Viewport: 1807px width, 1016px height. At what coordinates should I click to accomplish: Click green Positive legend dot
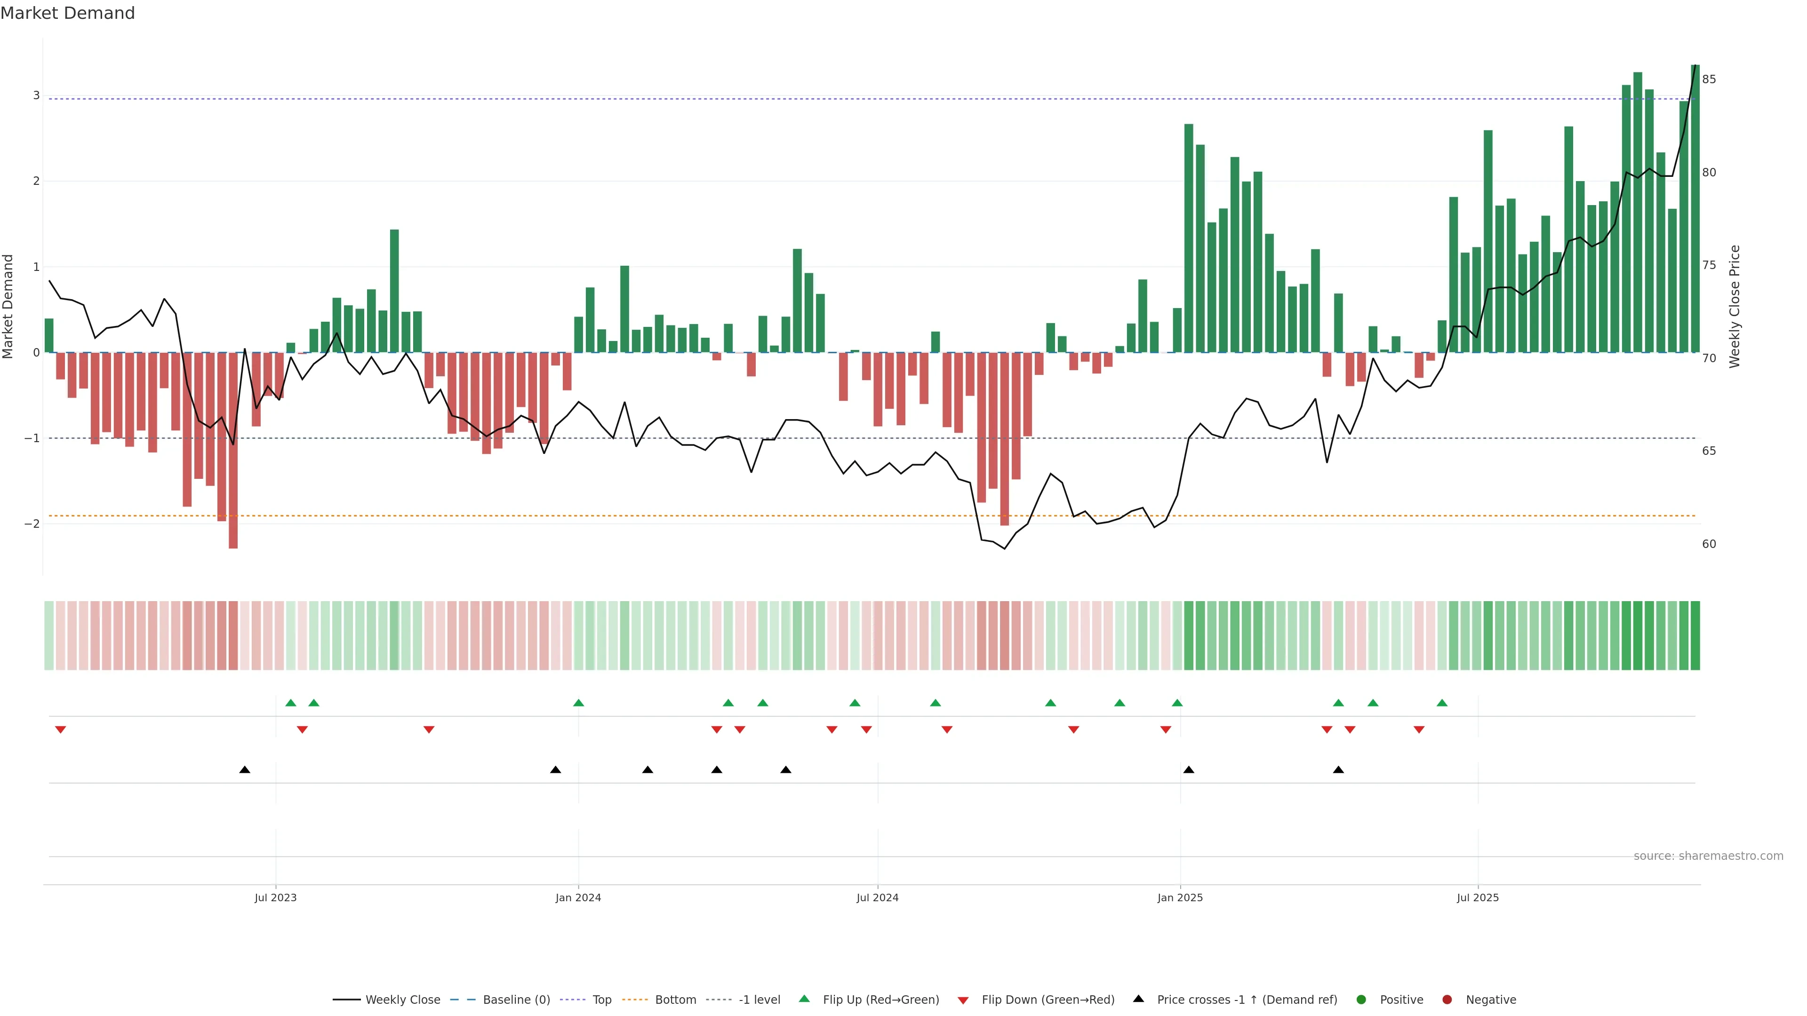click(1361, 999)
